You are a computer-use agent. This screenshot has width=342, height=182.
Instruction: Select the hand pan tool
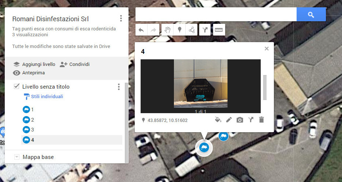click(x=167, y=30)
